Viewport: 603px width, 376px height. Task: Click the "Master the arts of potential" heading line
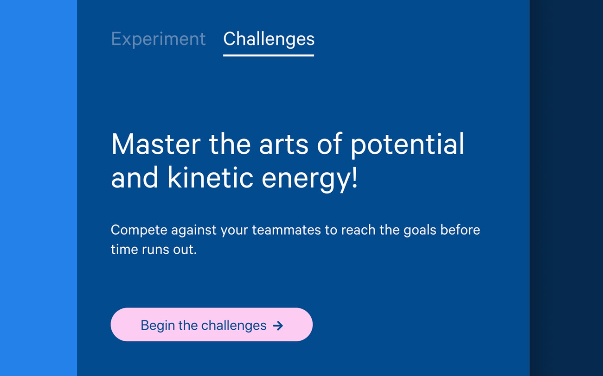pos(288,144)
